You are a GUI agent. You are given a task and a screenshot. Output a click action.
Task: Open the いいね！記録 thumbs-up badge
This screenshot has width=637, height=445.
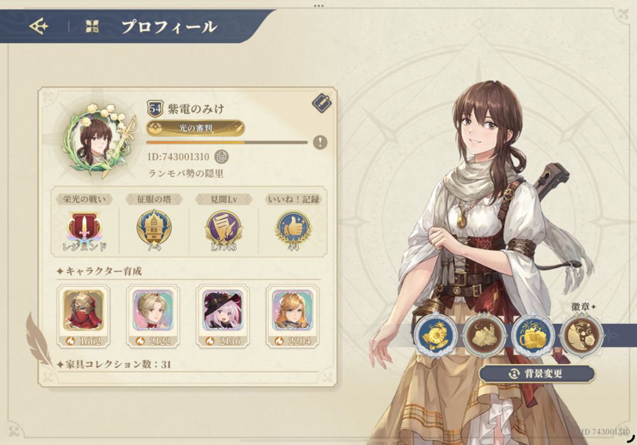tap(293, 229)
